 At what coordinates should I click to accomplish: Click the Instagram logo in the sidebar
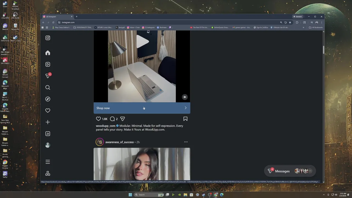tap(48, 38)
